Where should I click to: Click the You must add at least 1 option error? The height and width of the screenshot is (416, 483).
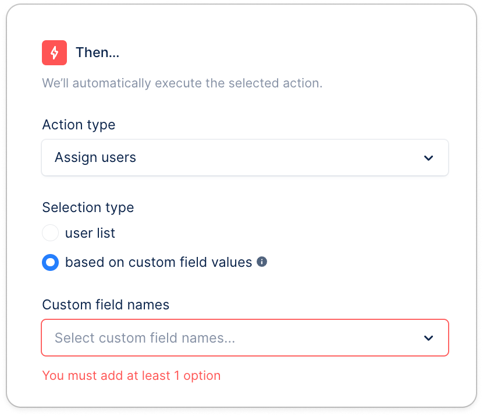pos(132,376)
